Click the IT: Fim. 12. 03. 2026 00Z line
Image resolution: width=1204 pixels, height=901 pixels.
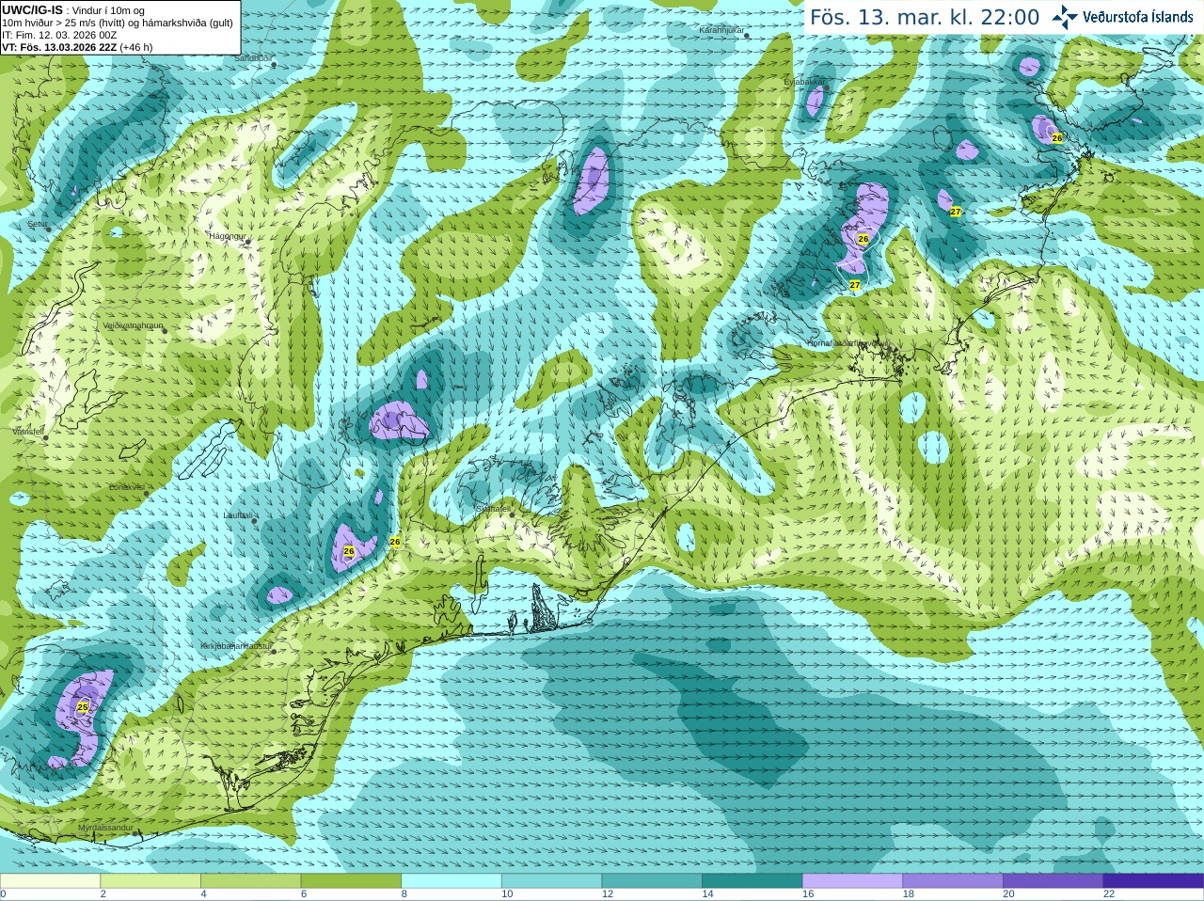[x=59, y=35]
